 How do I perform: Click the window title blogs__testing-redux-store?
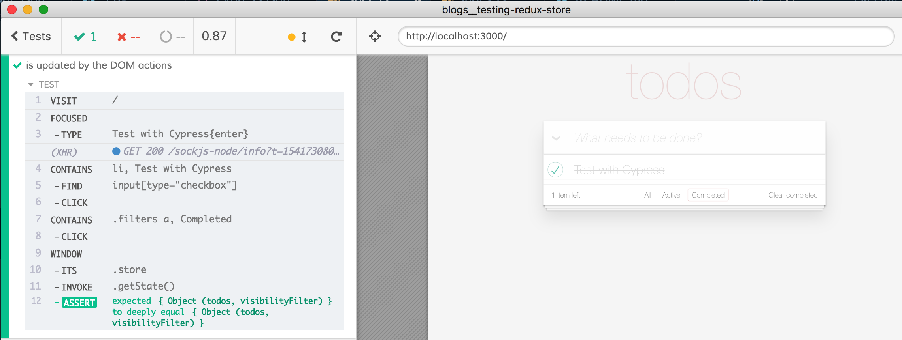point(506,10)
